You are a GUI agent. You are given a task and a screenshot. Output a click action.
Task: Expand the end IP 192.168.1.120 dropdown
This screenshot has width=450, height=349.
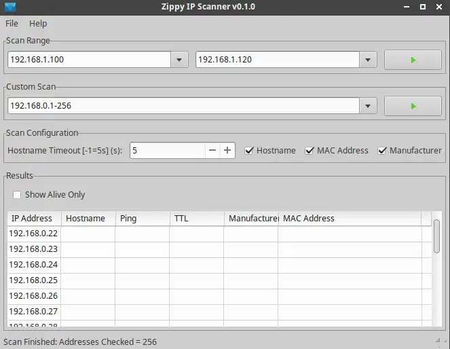click(368, 60)
